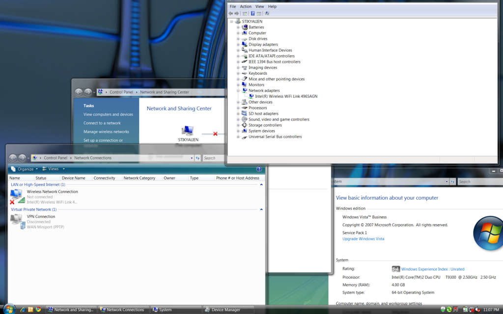Image resolution: width=503 pixels, height=314 pixels.
Task: Open the File menu in Device Manager
Action: pyautogui.click(x=233, y=6)
